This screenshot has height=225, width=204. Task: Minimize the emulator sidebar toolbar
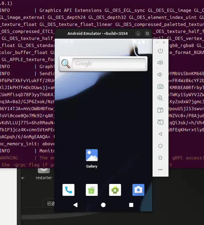[x=157, y=42]
